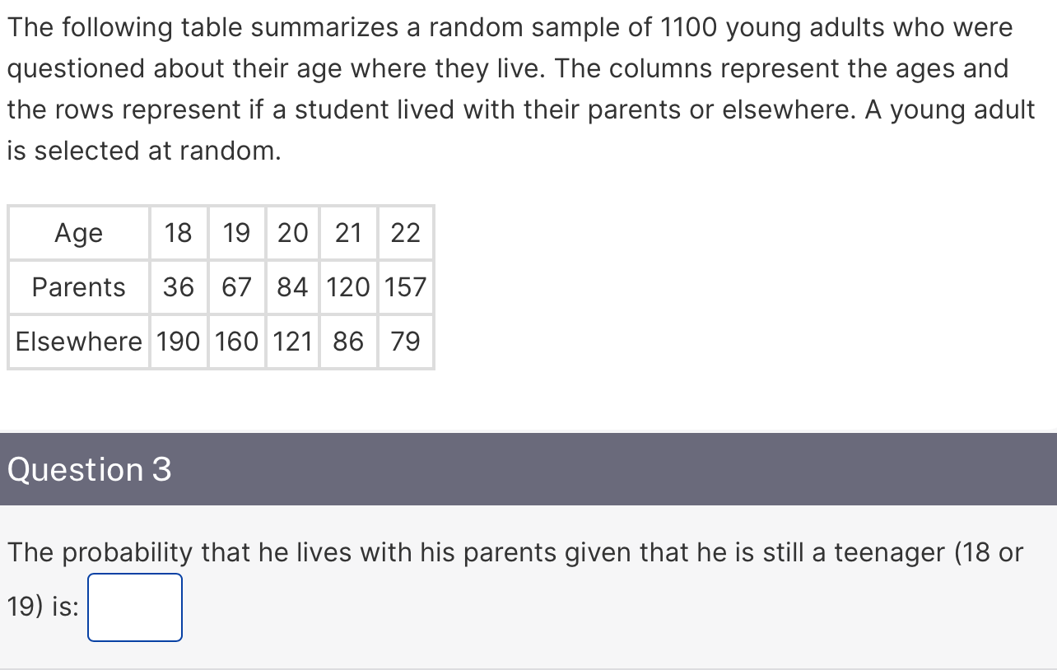
Task: Click the answer input field for Question 3
Action: (135, 607)
